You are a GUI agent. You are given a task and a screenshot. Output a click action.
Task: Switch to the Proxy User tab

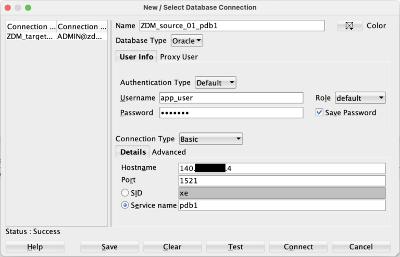point(179,57)
